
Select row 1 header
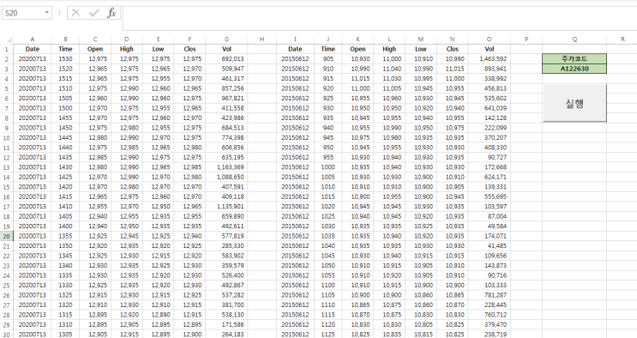[x=7, y=49]
